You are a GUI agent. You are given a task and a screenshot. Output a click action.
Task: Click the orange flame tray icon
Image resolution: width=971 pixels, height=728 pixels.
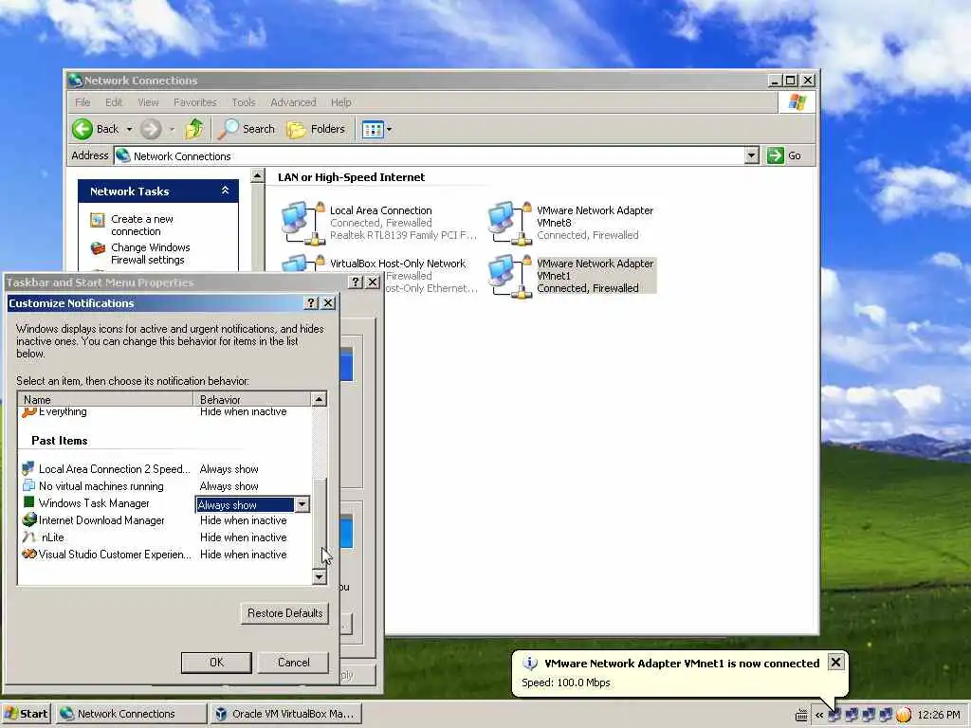click(904, 715)
